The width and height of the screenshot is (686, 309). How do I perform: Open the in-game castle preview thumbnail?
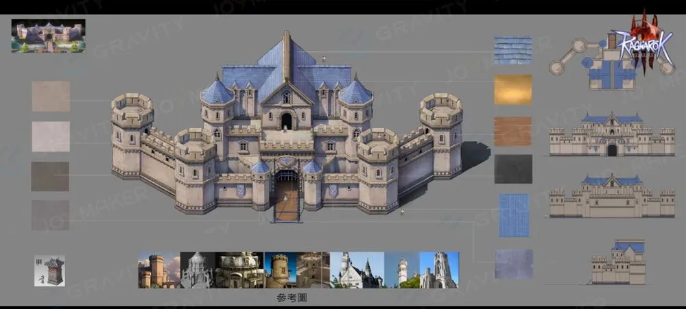click(x=48, y=36)
